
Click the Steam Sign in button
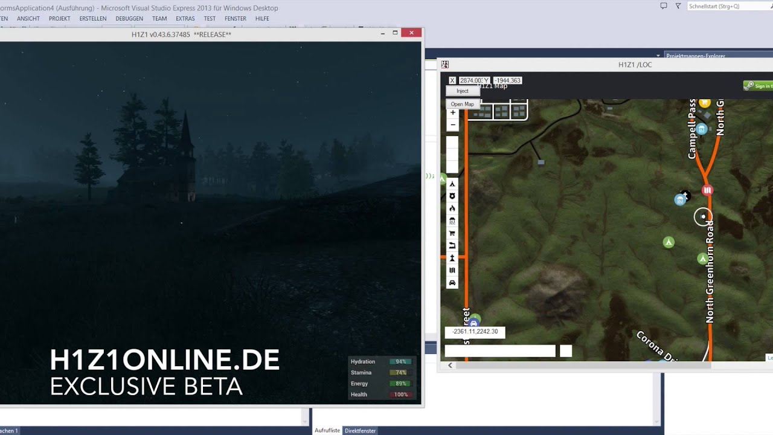click(x=759, y=86)
